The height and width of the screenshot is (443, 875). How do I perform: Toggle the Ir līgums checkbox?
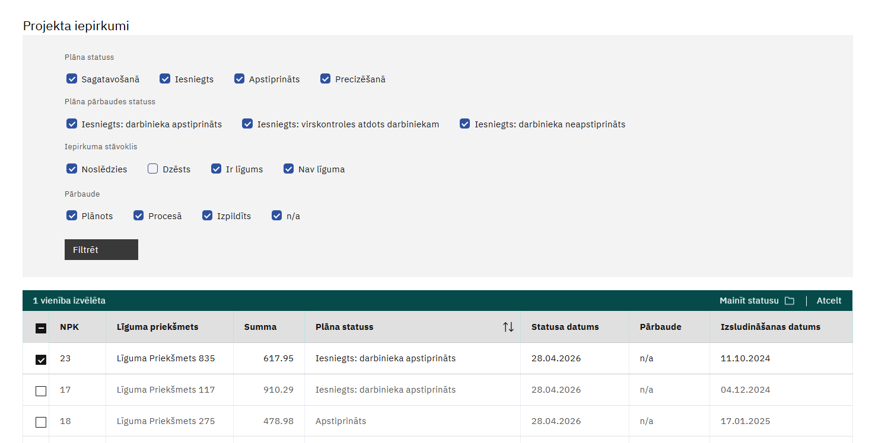217,169
